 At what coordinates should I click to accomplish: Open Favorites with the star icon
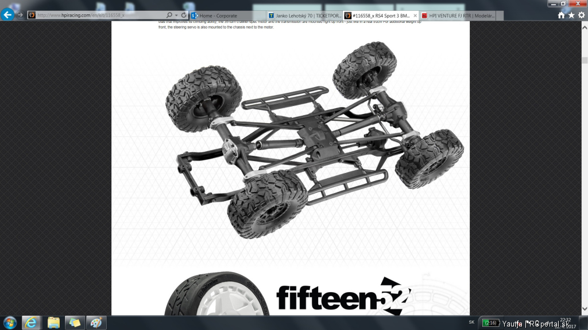coord(571,15)
